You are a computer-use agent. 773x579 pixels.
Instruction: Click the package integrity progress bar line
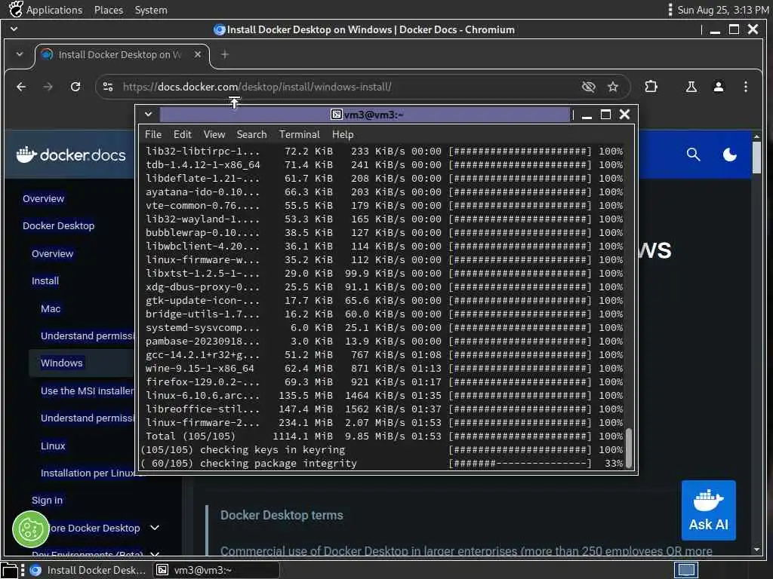(x=382, y=464)
